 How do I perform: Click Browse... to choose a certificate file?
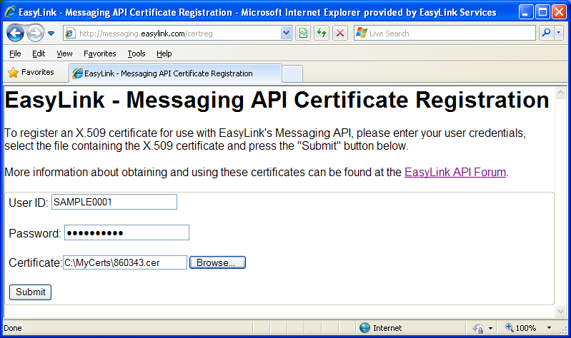tap(217, 262)
